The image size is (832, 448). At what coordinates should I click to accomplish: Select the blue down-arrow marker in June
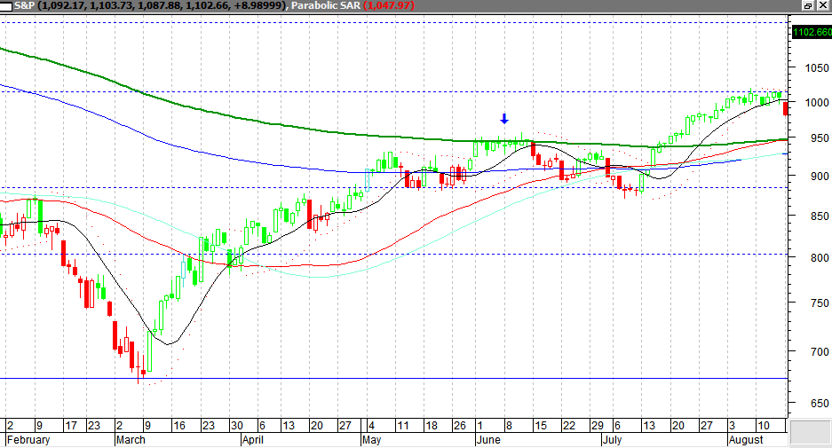pyautogui.click(x=504, y=119)
